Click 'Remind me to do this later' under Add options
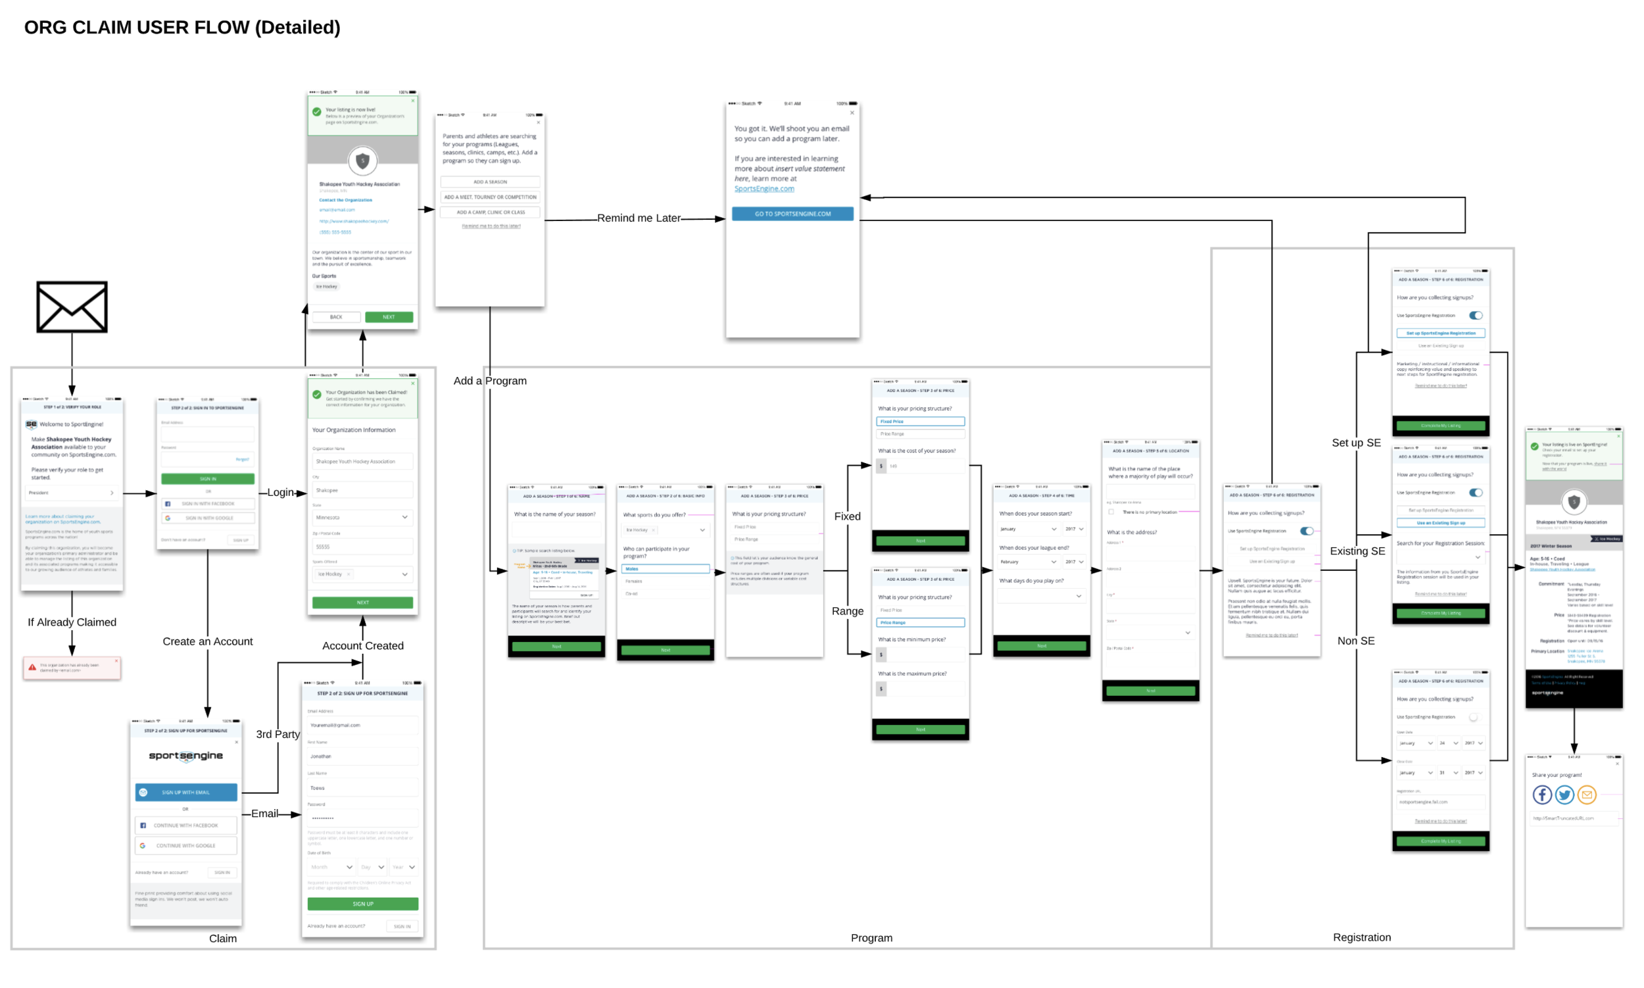Screen dimensions: 1644x988 pyautogui.click(x=491, y=226)
